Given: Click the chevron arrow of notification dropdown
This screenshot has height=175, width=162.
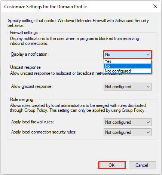Looking at the screenshot, I should (x=148, y=55).
